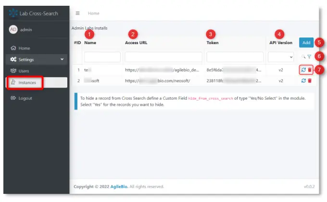Click the Access URL column header

pos(136,43)
